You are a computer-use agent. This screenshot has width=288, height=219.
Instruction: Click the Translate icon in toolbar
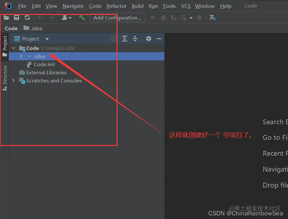[x=213, y=18]
